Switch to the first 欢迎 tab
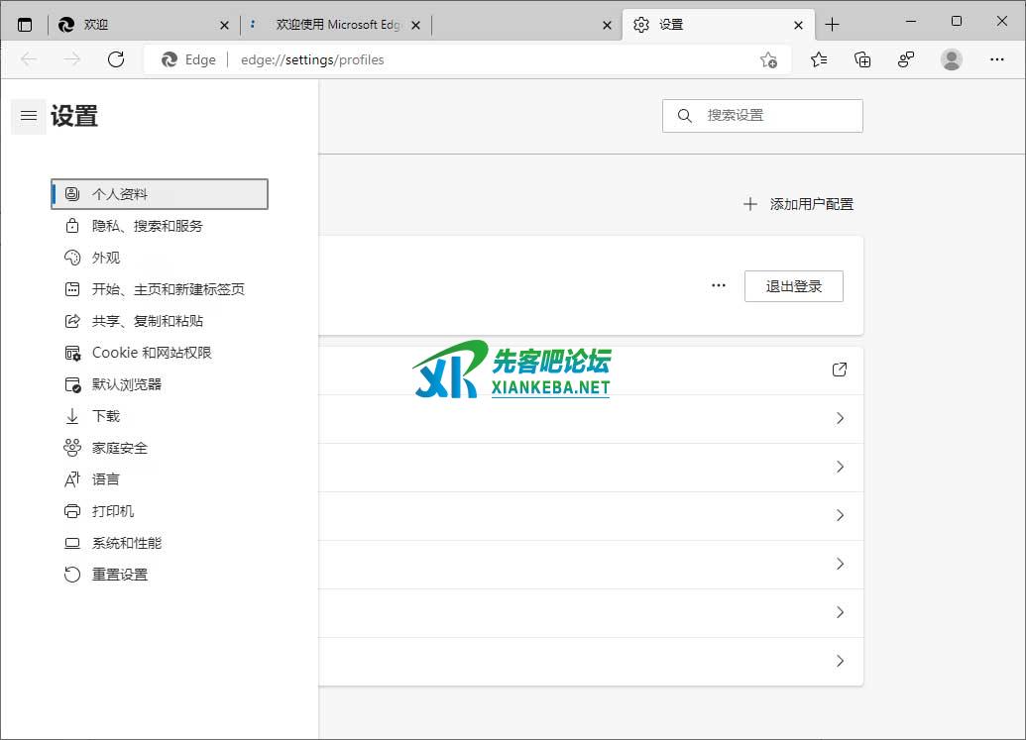Viewport: 1026px width, 740px height. 139,25
